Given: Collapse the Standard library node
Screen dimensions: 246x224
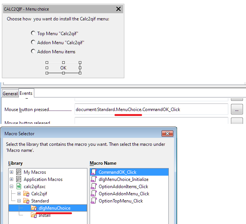Looking at the screenshot, I should [x=19, y=201].
